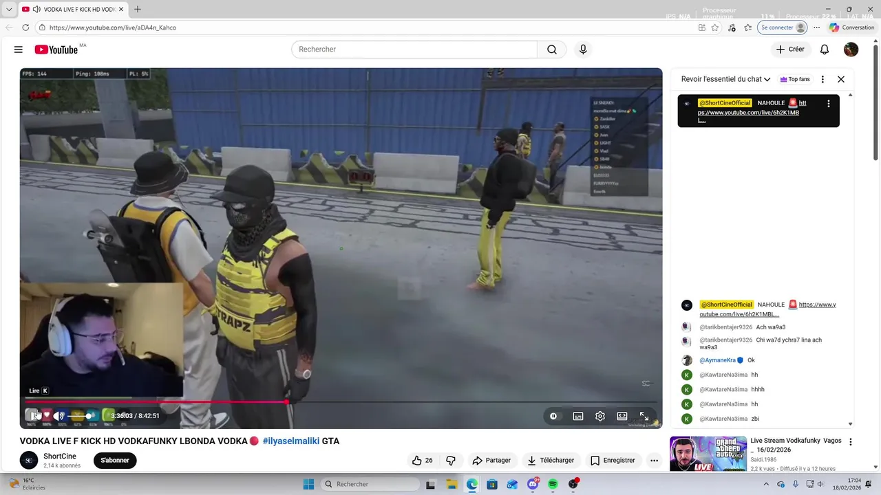Click the S'abonner subscribe button
The height and width of the screenshot is (495, 881).
(x=115, y=461)
